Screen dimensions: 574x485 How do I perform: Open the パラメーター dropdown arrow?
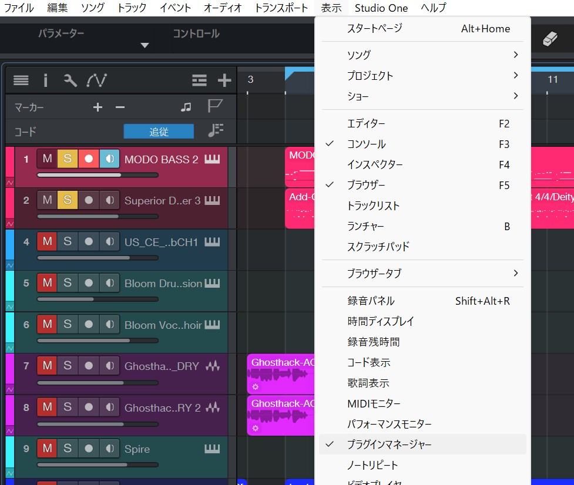click(x=145, y=45)
